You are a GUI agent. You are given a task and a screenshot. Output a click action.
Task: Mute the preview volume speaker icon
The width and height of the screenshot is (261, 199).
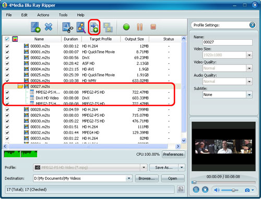(x=217, y=190)
